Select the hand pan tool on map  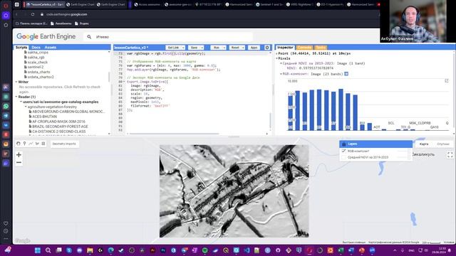coord(19,144)
